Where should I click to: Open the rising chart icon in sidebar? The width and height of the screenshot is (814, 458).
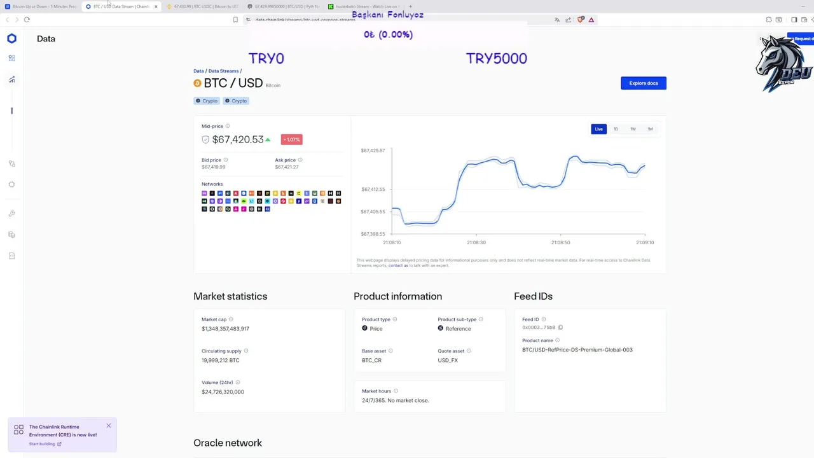pyautogui.click(x=11, y=80)
